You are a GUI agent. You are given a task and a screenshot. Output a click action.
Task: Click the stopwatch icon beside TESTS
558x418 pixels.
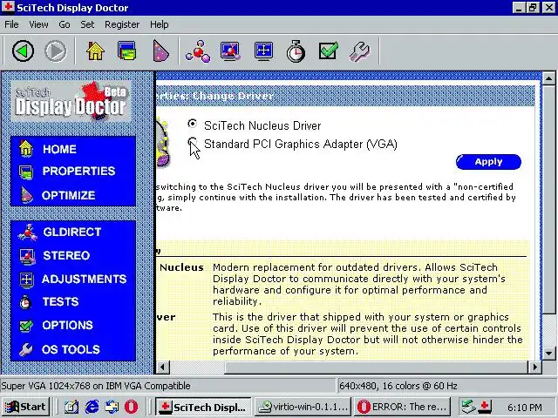25,302
